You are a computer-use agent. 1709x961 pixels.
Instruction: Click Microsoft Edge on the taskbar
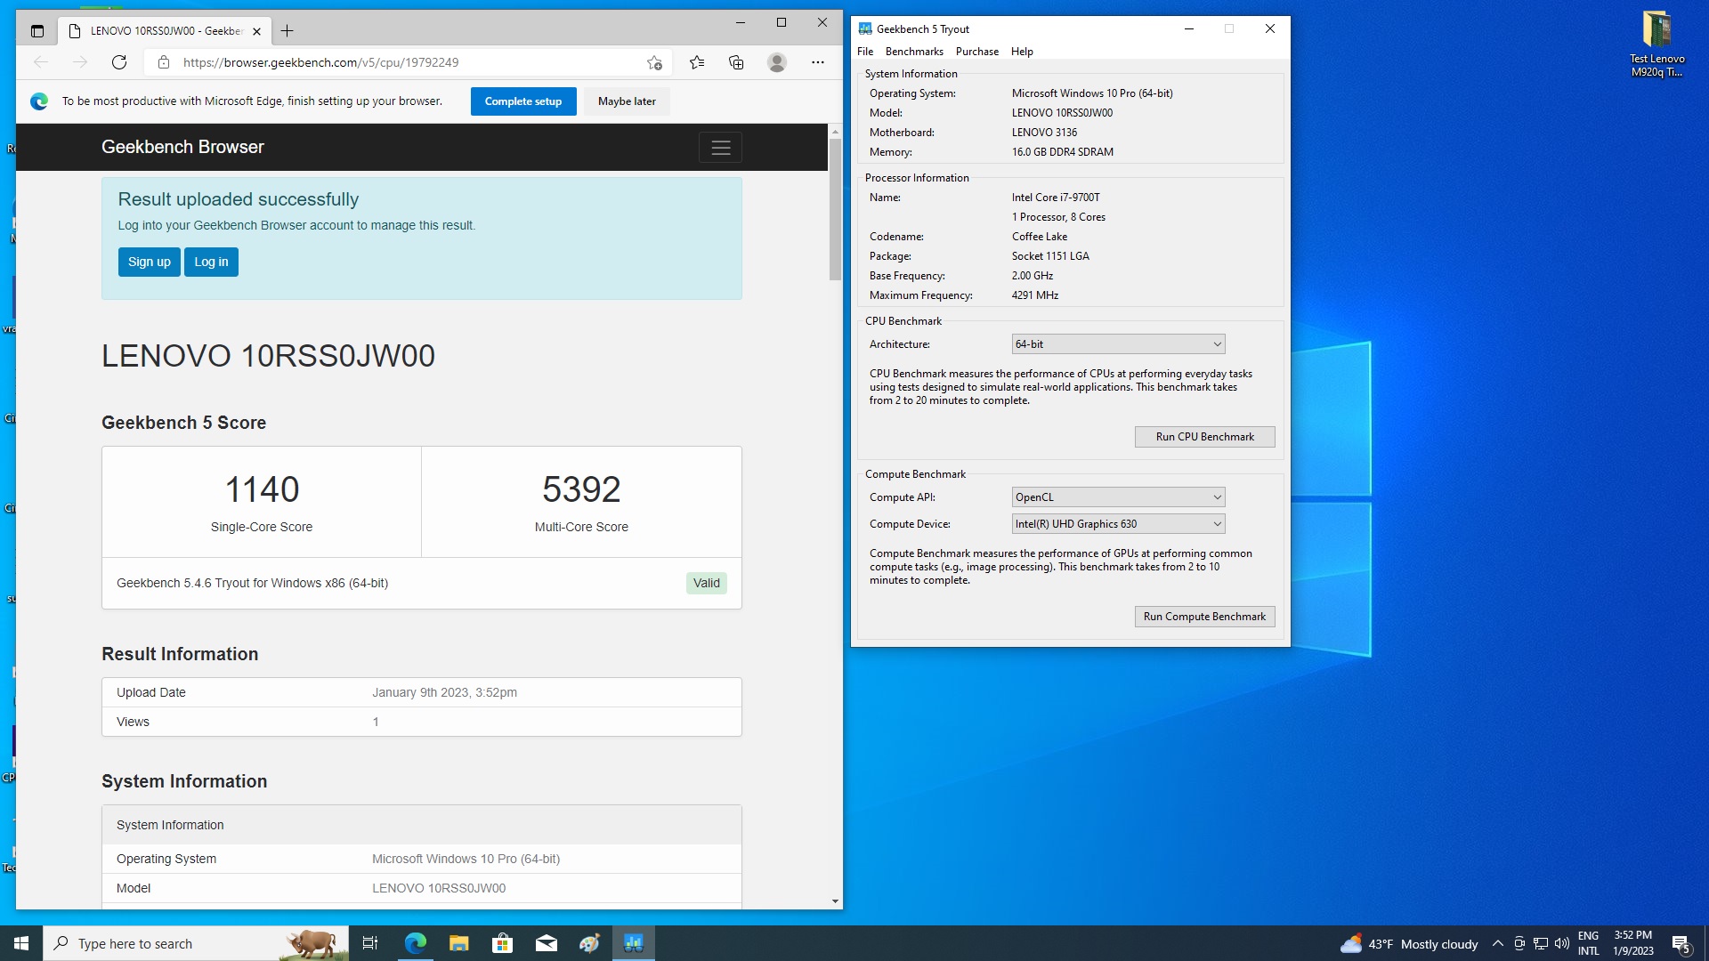[x=415, y=943]
